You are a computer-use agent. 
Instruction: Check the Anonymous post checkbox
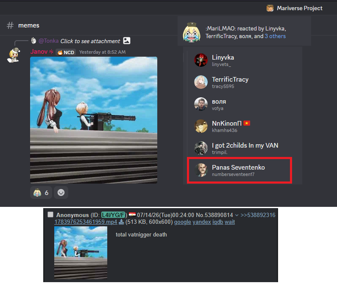click(50, 214)
